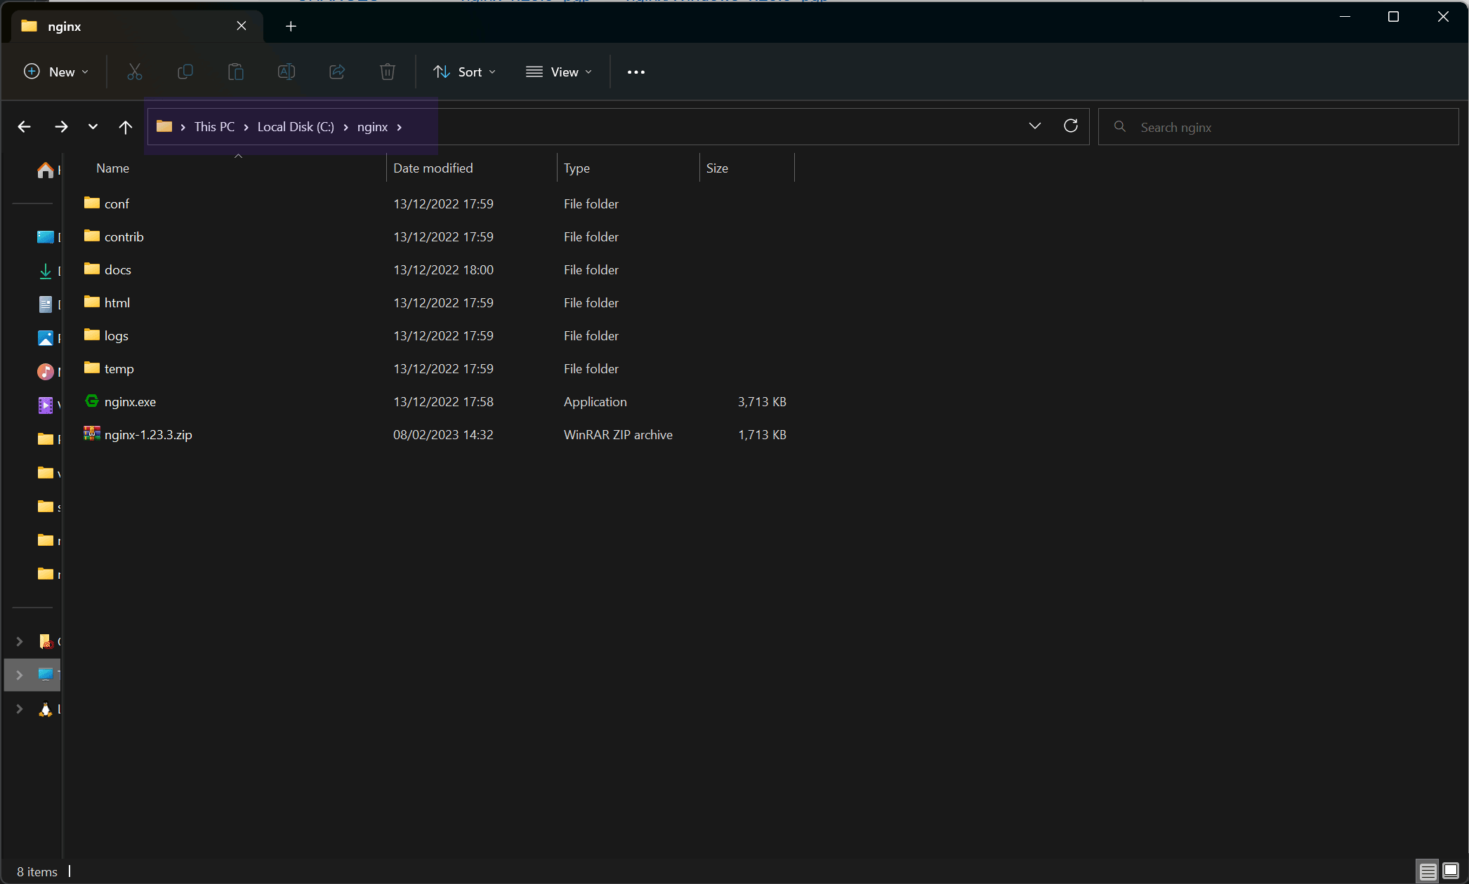Go back with the left arrow
1469x884 pixels.
pyautogui.click(x=25, y=127)
